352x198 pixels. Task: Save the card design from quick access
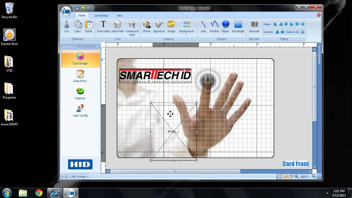click(x=77, y=8)
